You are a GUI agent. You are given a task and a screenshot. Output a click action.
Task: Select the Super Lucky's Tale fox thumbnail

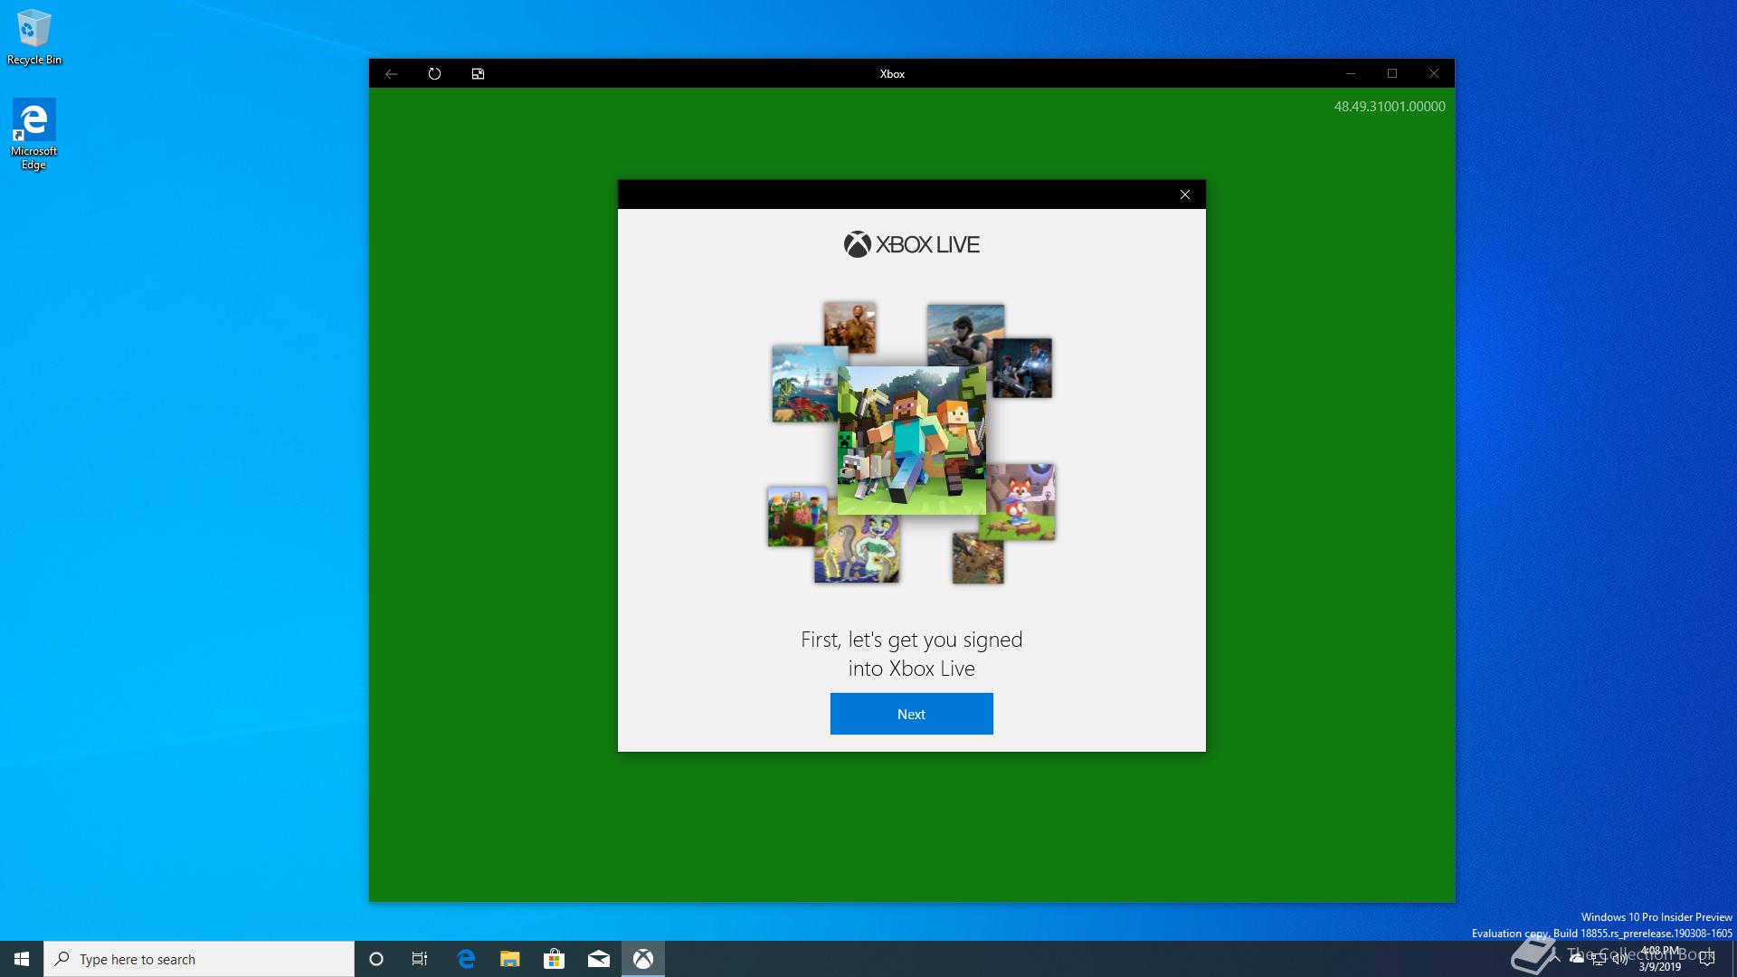[x=1021, y=502]
